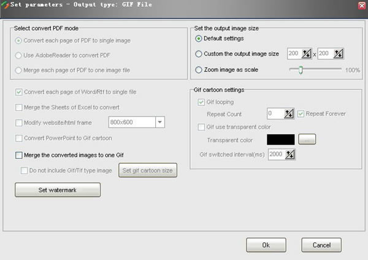Screen dimensions: 368x260
Task: Select Custom the output image size option
Action: [199, 54]
